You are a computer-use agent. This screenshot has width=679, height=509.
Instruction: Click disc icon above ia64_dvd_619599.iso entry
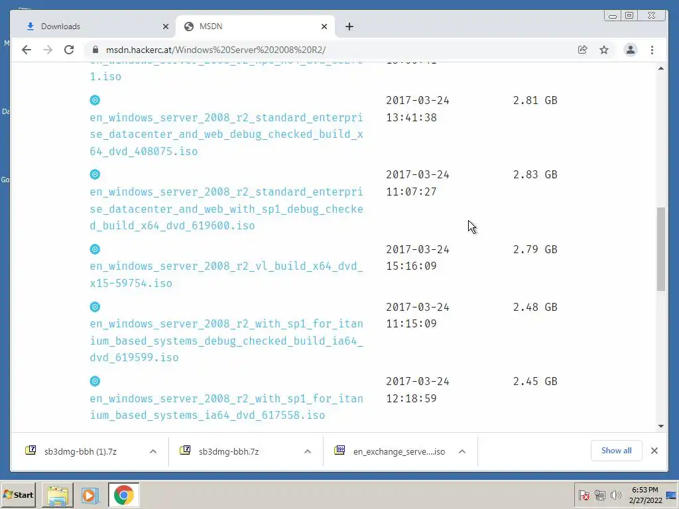point(95,307)
